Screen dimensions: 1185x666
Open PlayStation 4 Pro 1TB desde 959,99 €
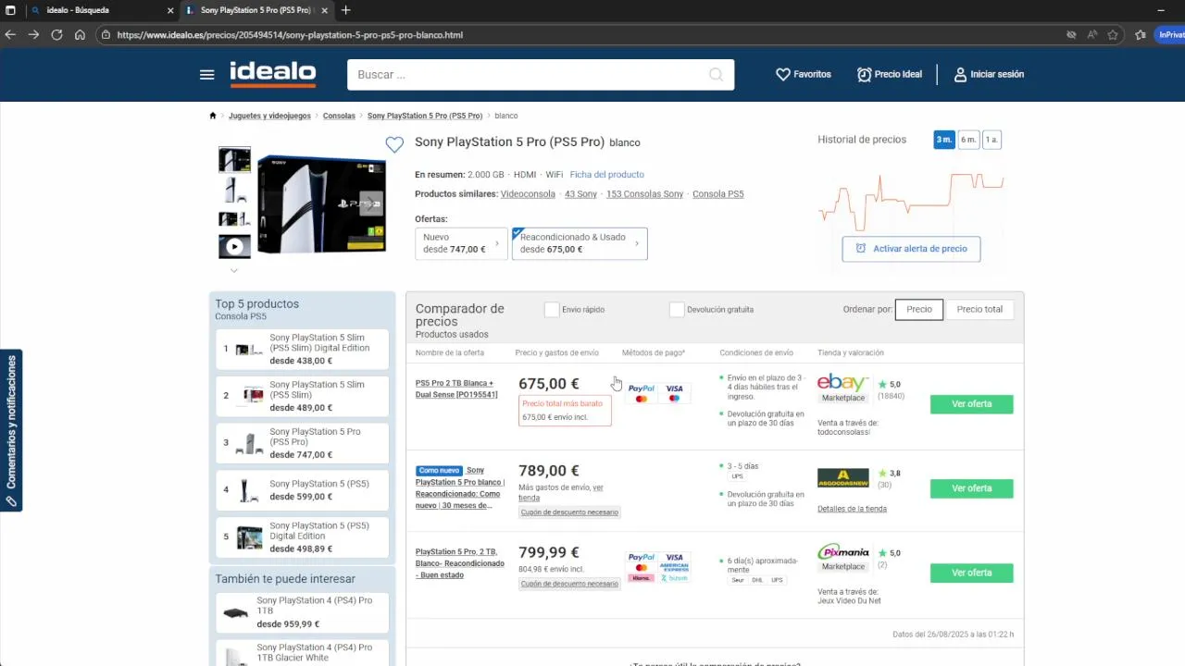(302, 612)
